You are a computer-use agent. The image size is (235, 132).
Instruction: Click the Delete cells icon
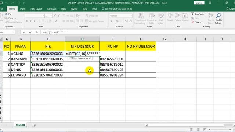click(178, 16)
